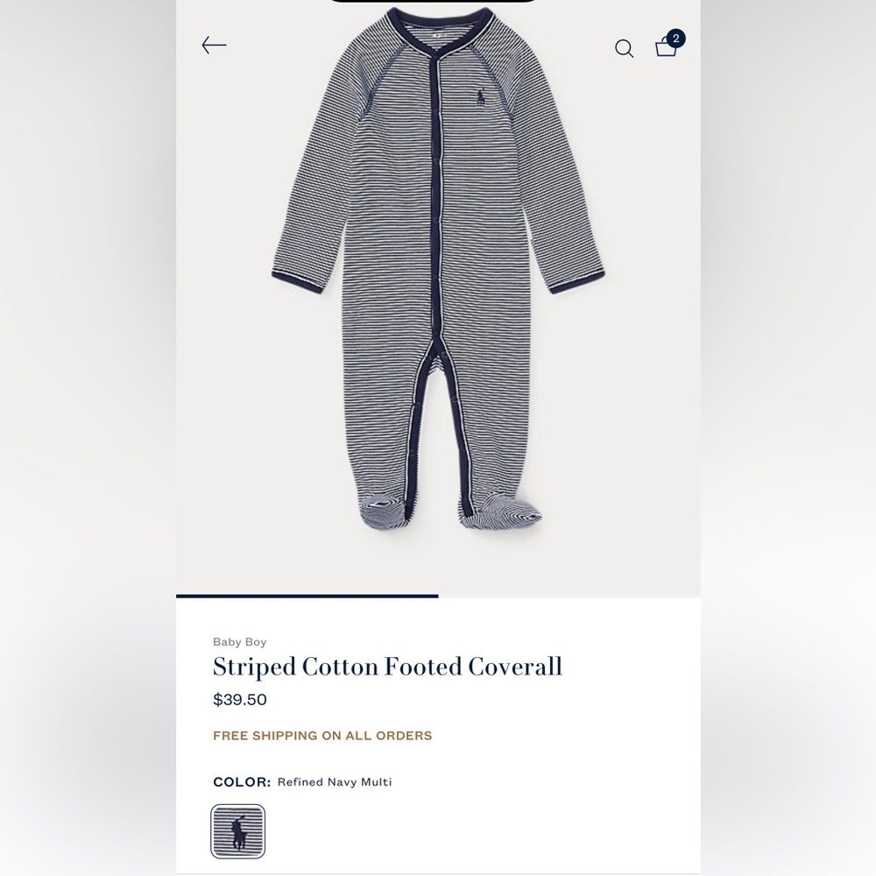Click the filled navy segment of image indicator
Viewport: 876px width, 876px height.
307,596
